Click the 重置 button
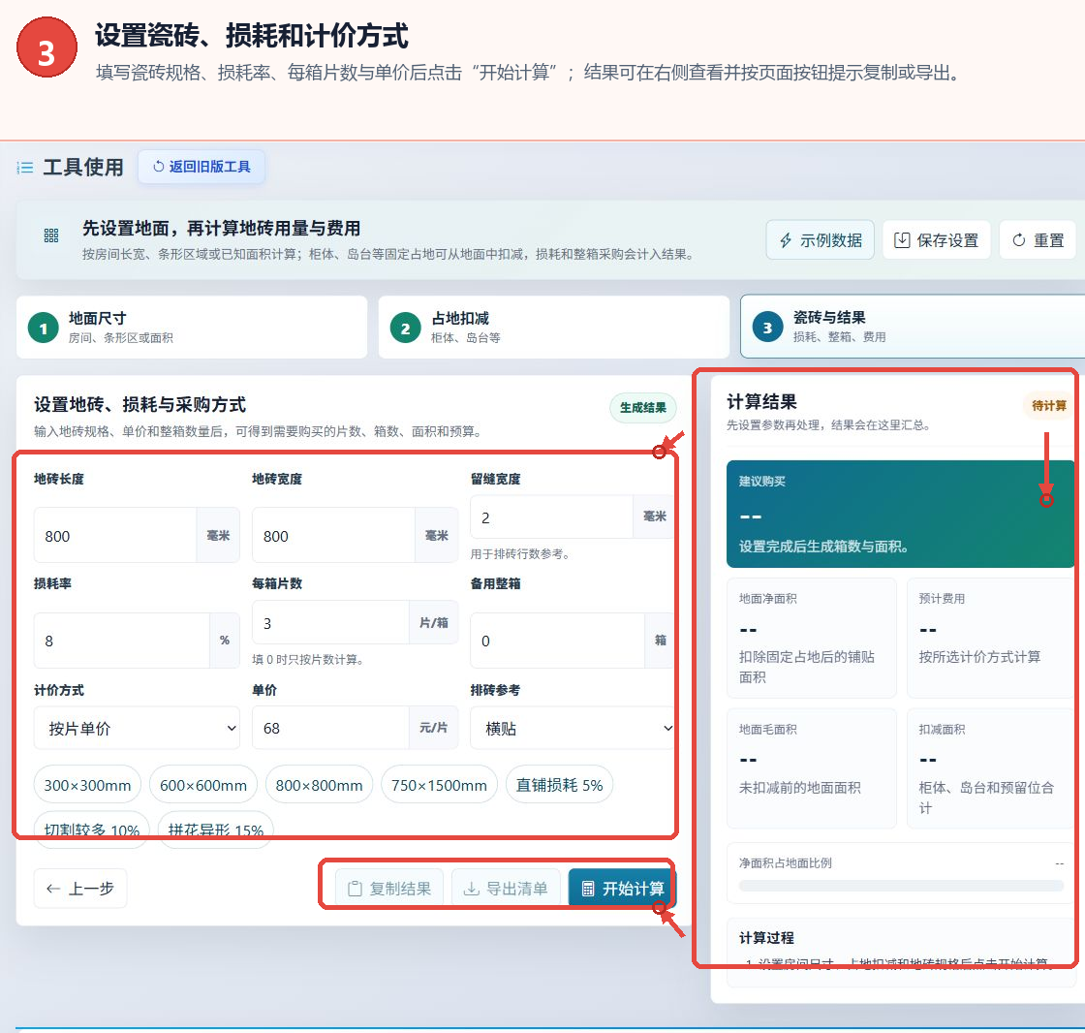Screen dimensions: 1085x1033 (x=1038, y=240)
